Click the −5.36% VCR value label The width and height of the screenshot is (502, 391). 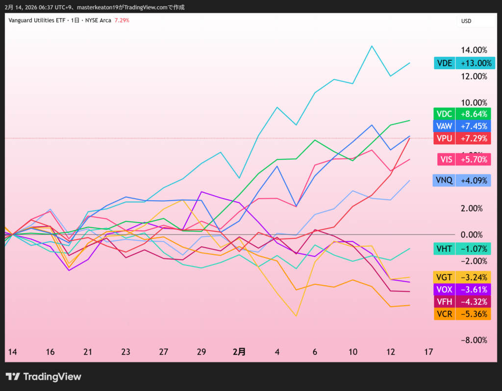coord(473,314)
